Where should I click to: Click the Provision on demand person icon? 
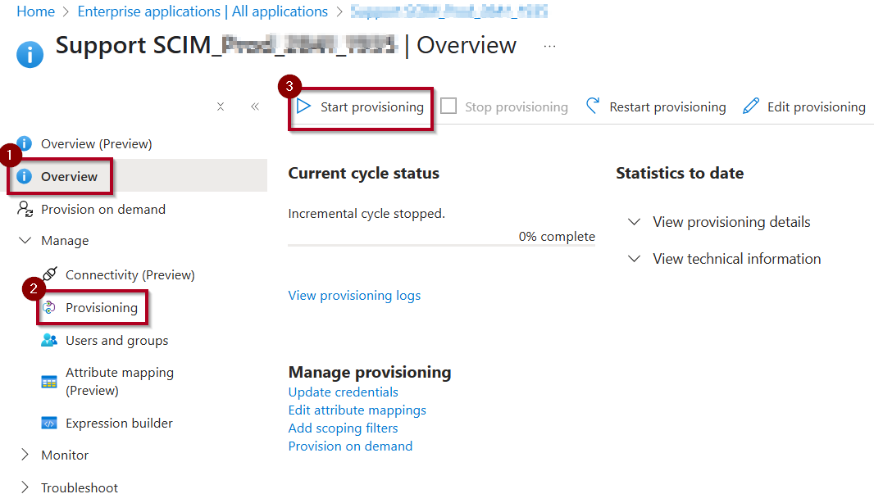[x=25, y=209]
